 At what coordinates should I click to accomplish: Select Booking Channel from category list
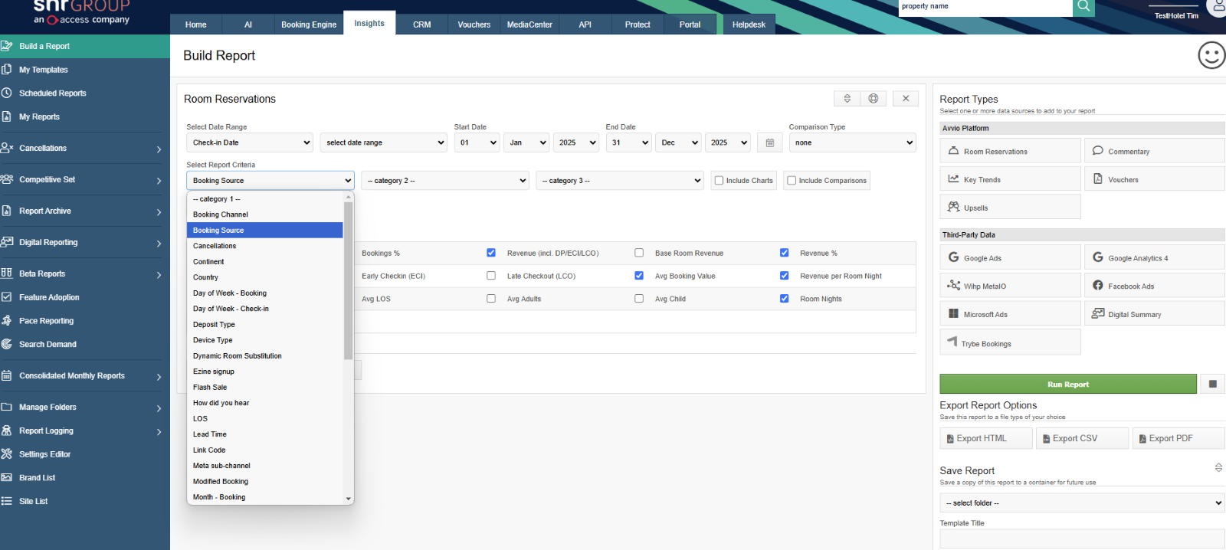tap(265, 214)
